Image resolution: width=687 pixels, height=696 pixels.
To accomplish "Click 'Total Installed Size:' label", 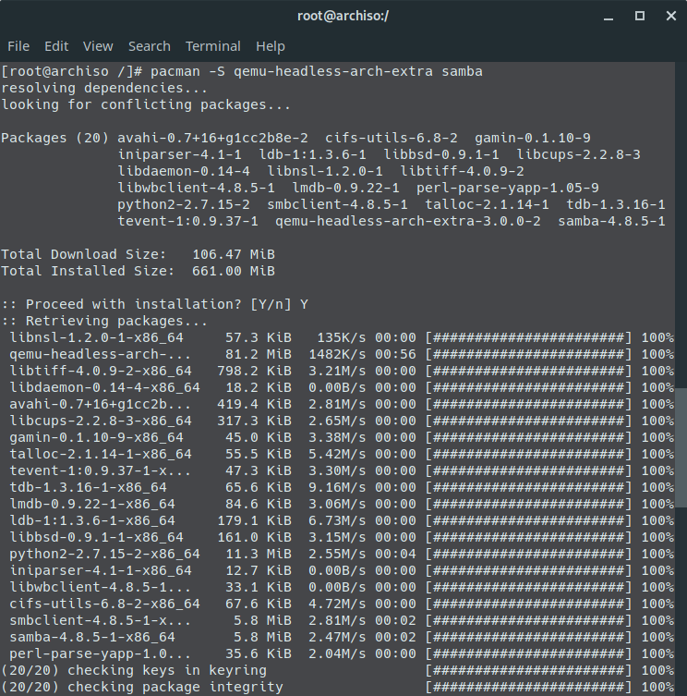I will coord(88,271).
